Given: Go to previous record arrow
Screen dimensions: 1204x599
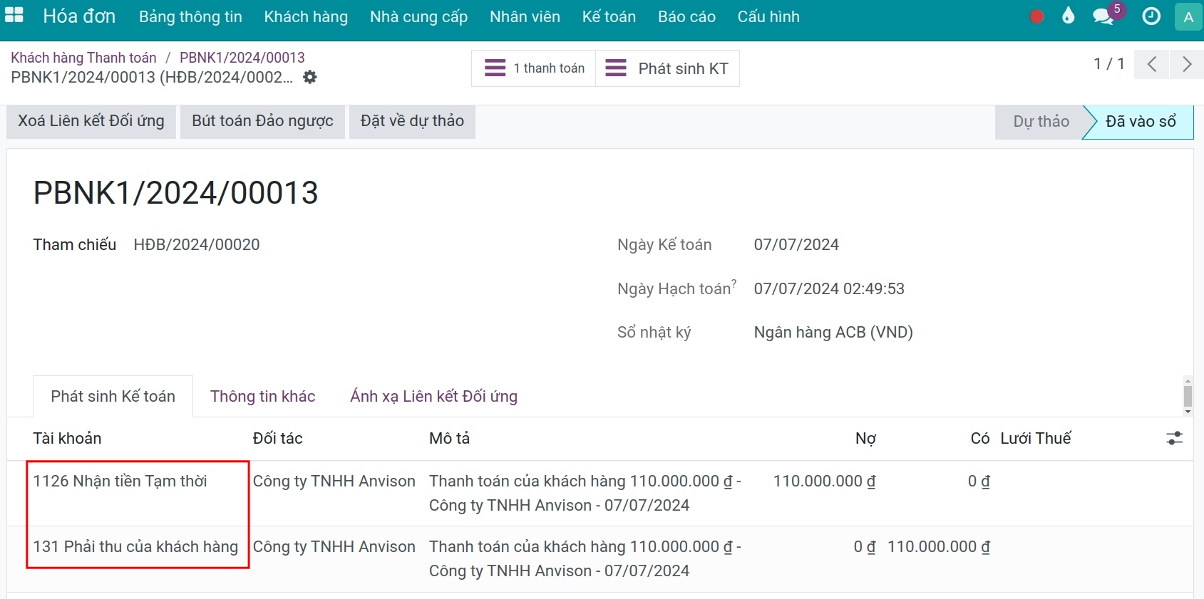Looking at the screenshot, I should coord(1152,64).
